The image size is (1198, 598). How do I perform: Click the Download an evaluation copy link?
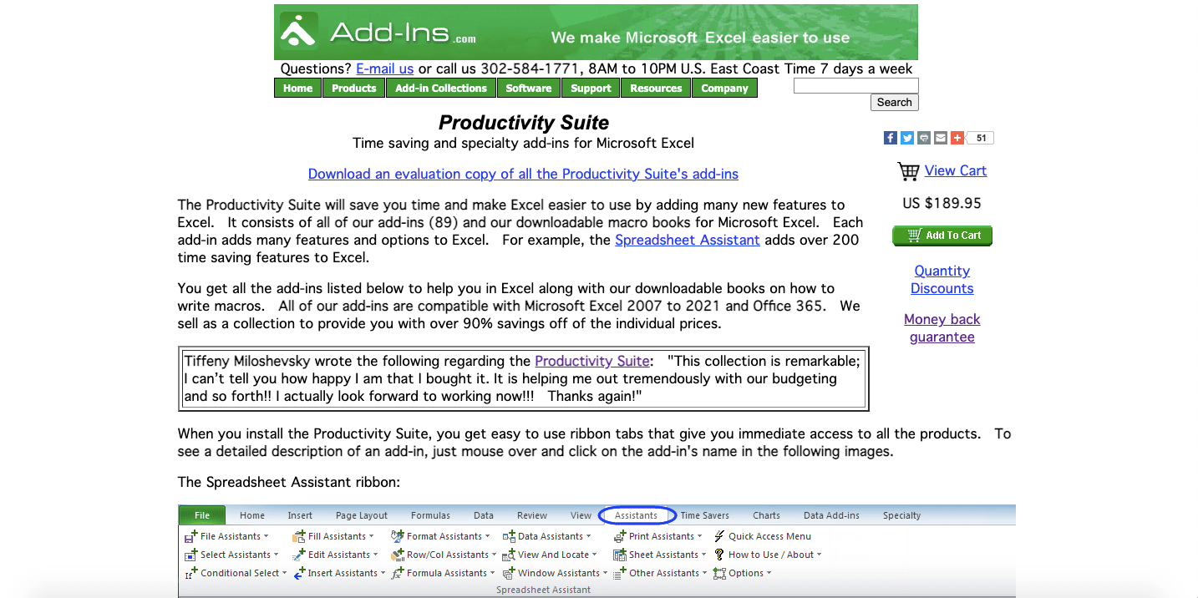point(523,174)
